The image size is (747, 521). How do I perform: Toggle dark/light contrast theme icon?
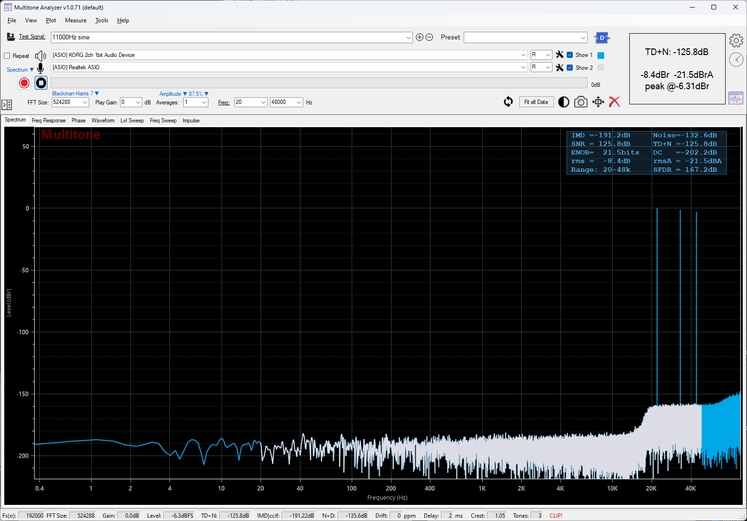coord(563,102)
